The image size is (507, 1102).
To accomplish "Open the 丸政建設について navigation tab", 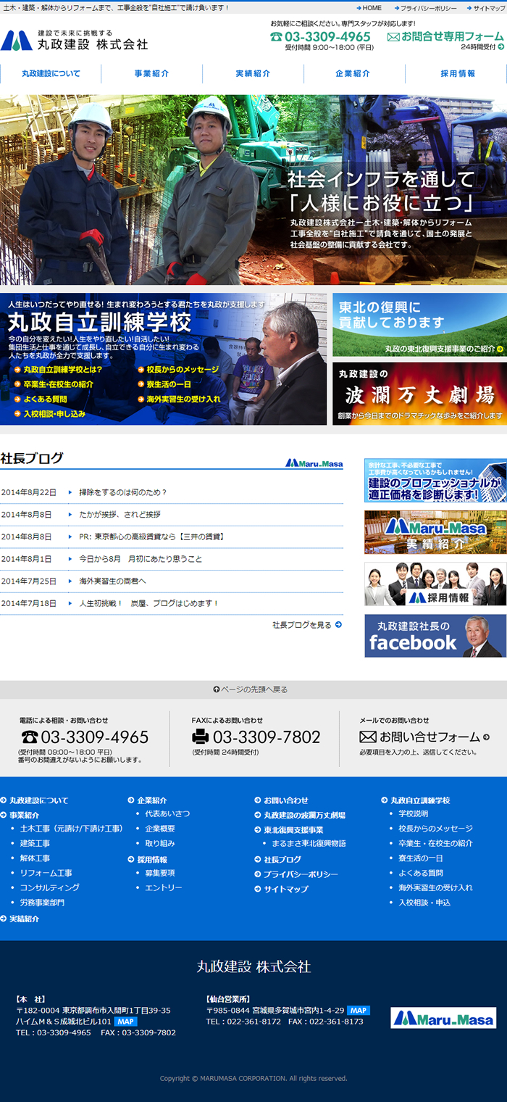I will pos(51,74).
